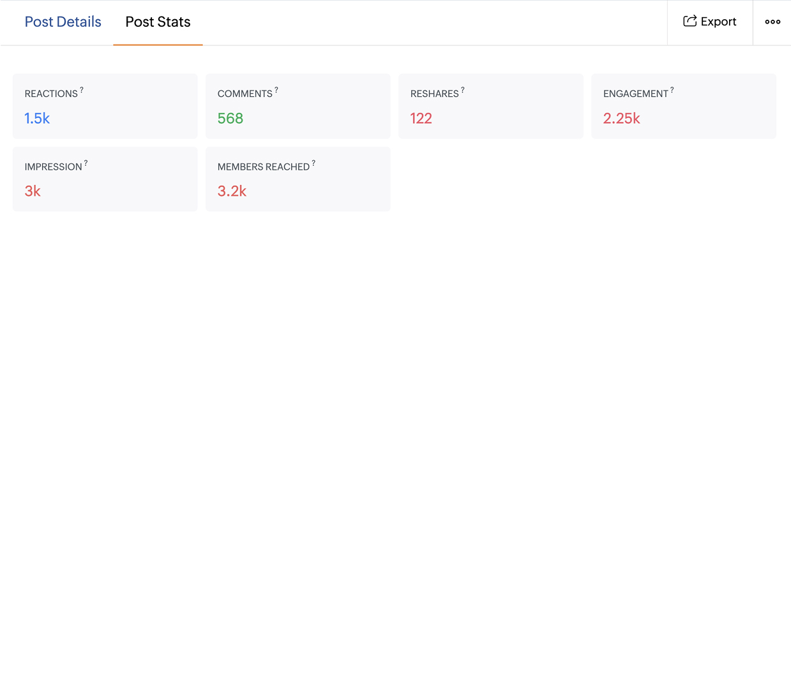Click the help icon beside Comments
Image resolution: width=791 pixels, height=673 pixels.
coord(276,90)
